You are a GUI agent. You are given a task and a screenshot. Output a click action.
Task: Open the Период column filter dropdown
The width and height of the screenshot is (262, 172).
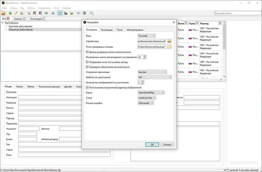coord(220,23)
